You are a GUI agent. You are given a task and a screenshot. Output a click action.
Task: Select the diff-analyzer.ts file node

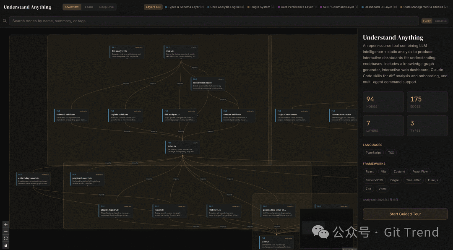(180, 115)
